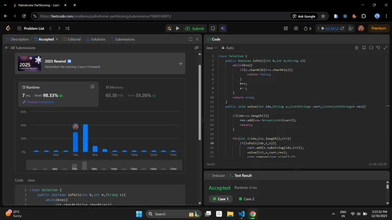Open the Windows Start menu
392x220 pixels.
139,214
